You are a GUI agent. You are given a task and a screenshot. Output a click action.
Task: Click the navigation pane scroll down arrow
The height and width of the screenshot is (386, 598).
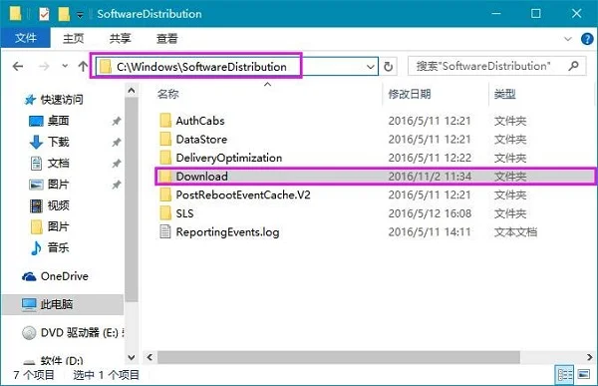132,358
